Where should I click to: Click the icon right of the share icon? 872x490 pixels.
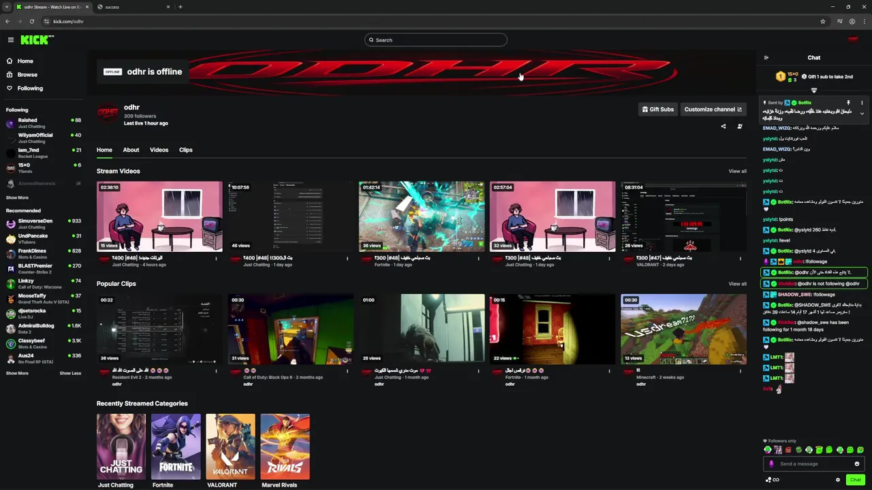tap(739, 126)
